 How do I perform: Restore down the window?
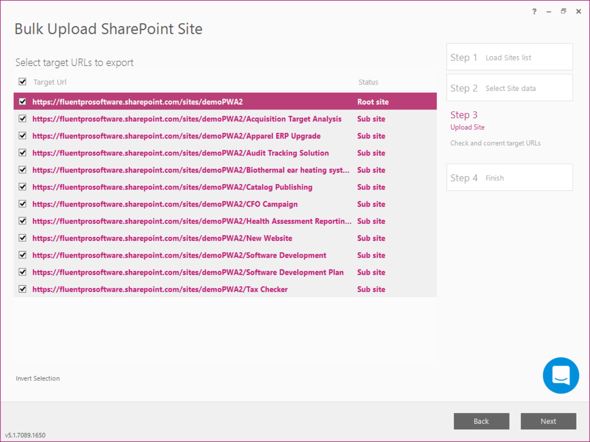[x=563, y=11]
